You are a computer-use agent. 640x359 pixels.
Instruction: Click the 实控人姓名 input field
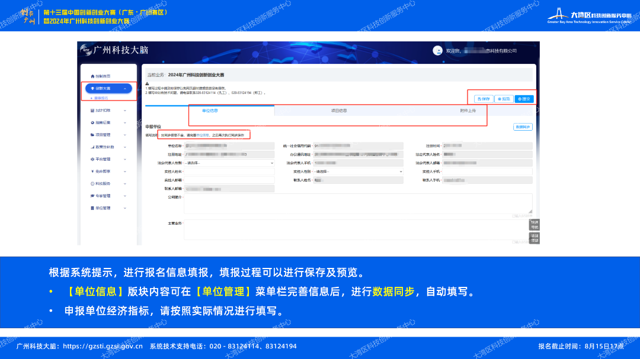pos(229,172)
